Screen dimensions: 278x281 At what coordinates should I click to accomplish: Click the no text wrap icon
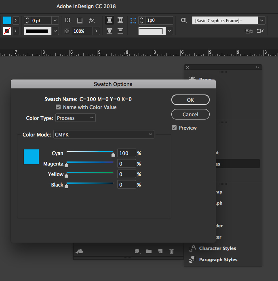[110, 20]
